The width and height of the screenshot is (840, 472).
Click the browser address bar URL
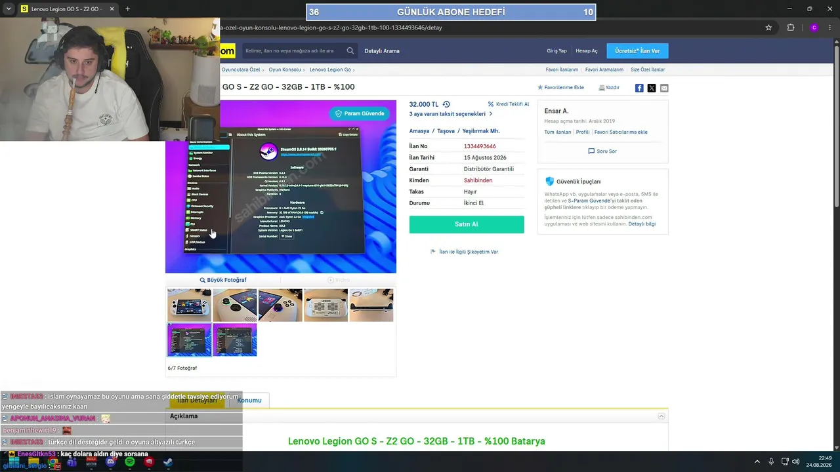(331, 28)
